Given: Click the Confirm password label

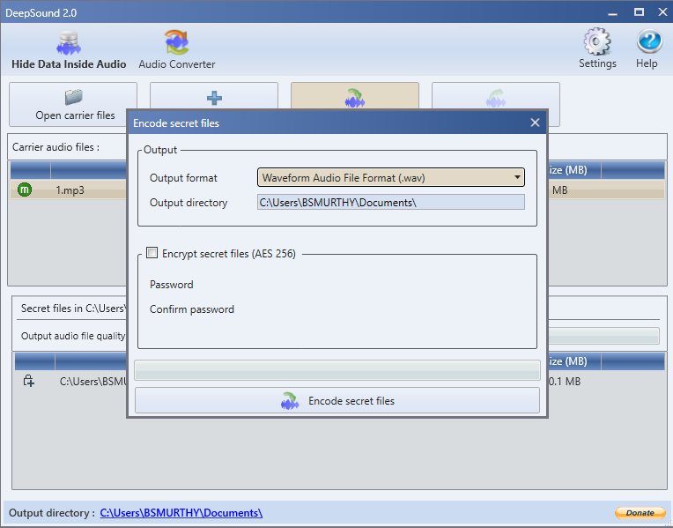Looking at the screenshot, I should [x=192, y=309].
